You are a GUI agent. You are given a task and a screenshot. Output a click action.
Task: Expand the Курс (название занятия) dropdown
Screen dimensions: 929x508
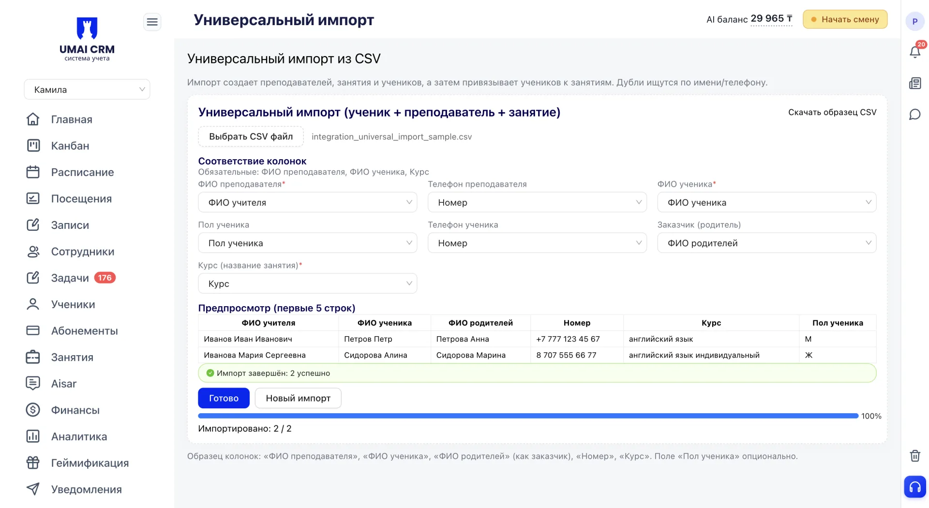point(308,284)
